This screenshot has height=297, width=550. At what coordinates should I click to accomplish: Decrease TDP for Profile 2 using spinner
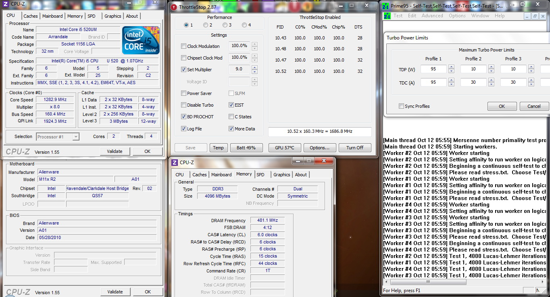click(x=491, y=71)
